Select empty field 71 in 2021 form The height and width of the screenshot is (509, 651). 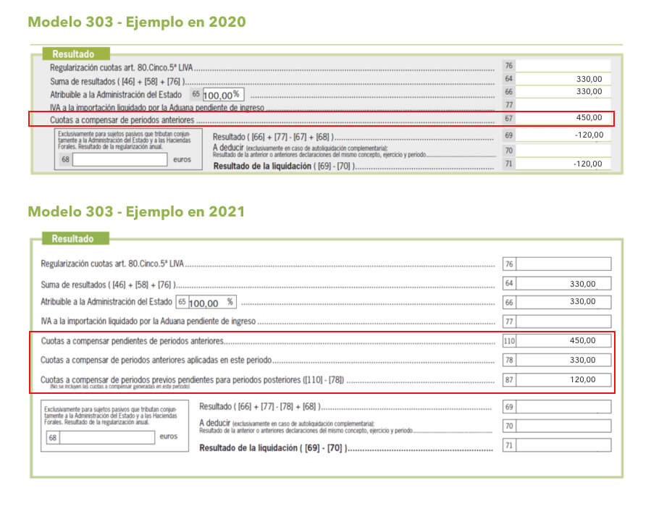563,445
